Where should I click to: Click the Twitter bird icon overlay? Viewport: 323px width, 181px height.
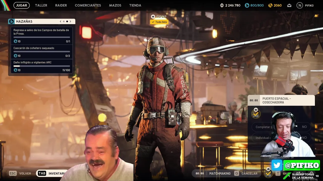[x=277, y=165]
